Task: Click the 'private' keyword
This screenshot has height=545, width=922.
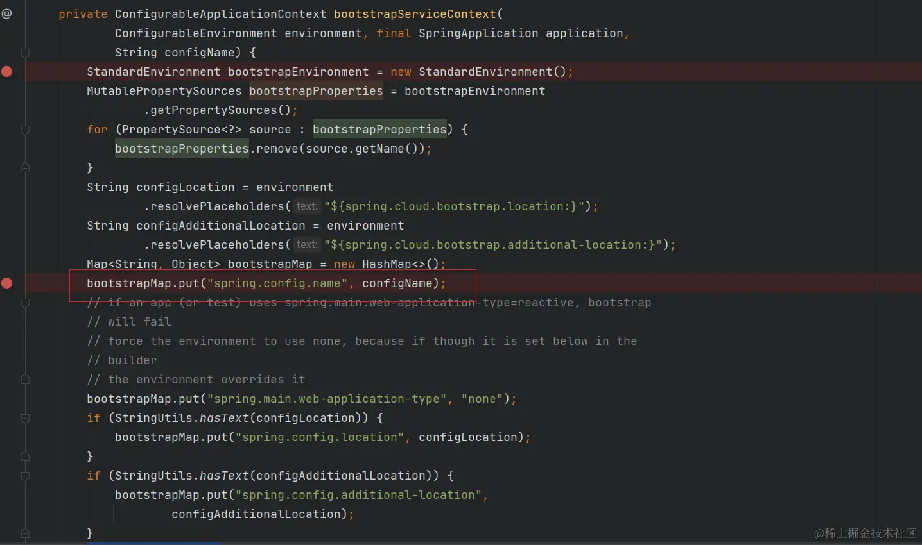Action: coord(83,14)
